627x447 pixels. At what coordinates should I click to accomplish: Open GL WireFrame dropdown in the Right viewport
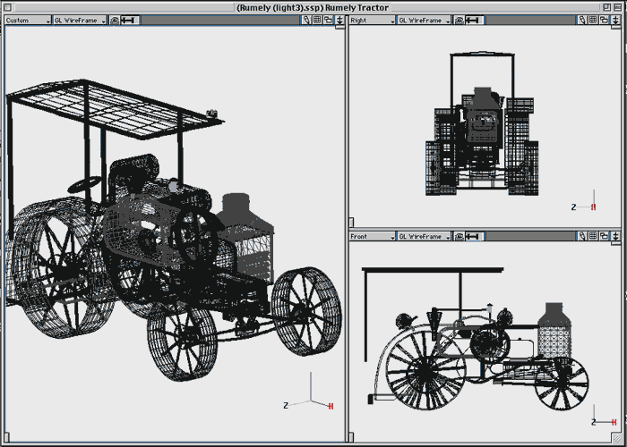pos(424,20)
